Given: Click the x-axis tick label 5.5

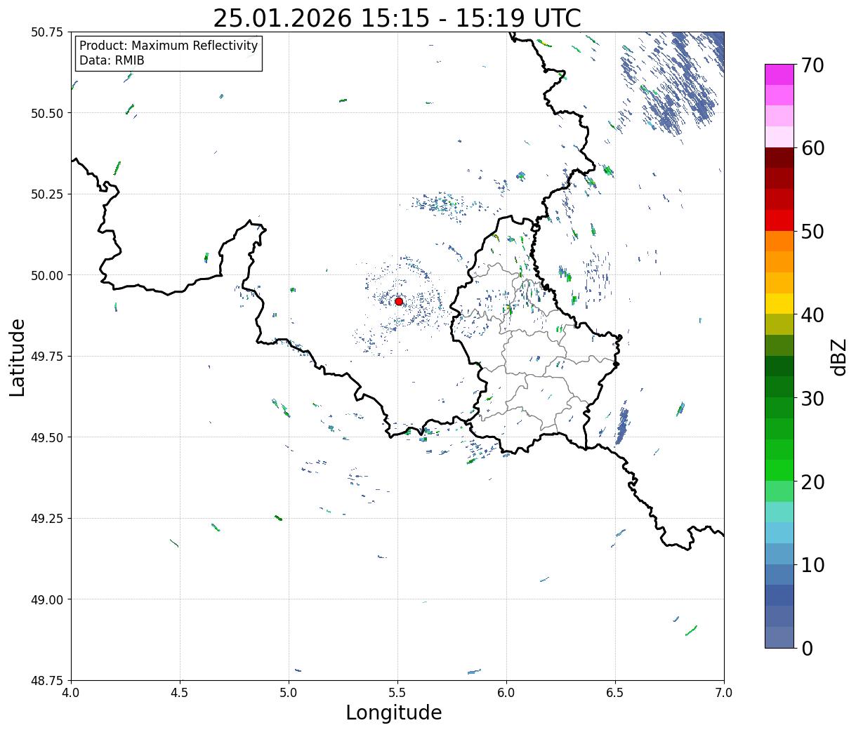Looking at the screenshot, I should [398, 693].
